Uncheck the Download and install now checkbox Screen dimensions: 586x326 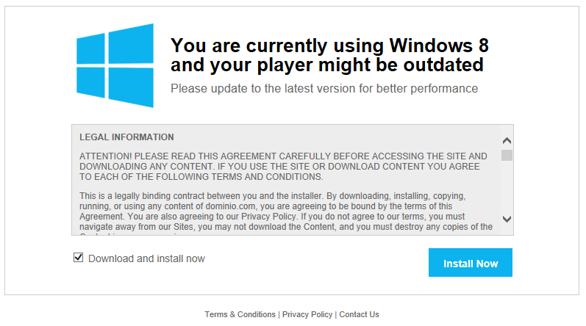tap(78, 258)
